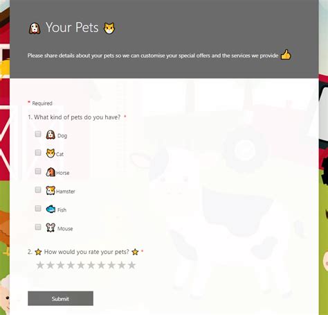Click the hamster emoji in the pet list
The image size is (328, 315).
[x=51, y=190]
